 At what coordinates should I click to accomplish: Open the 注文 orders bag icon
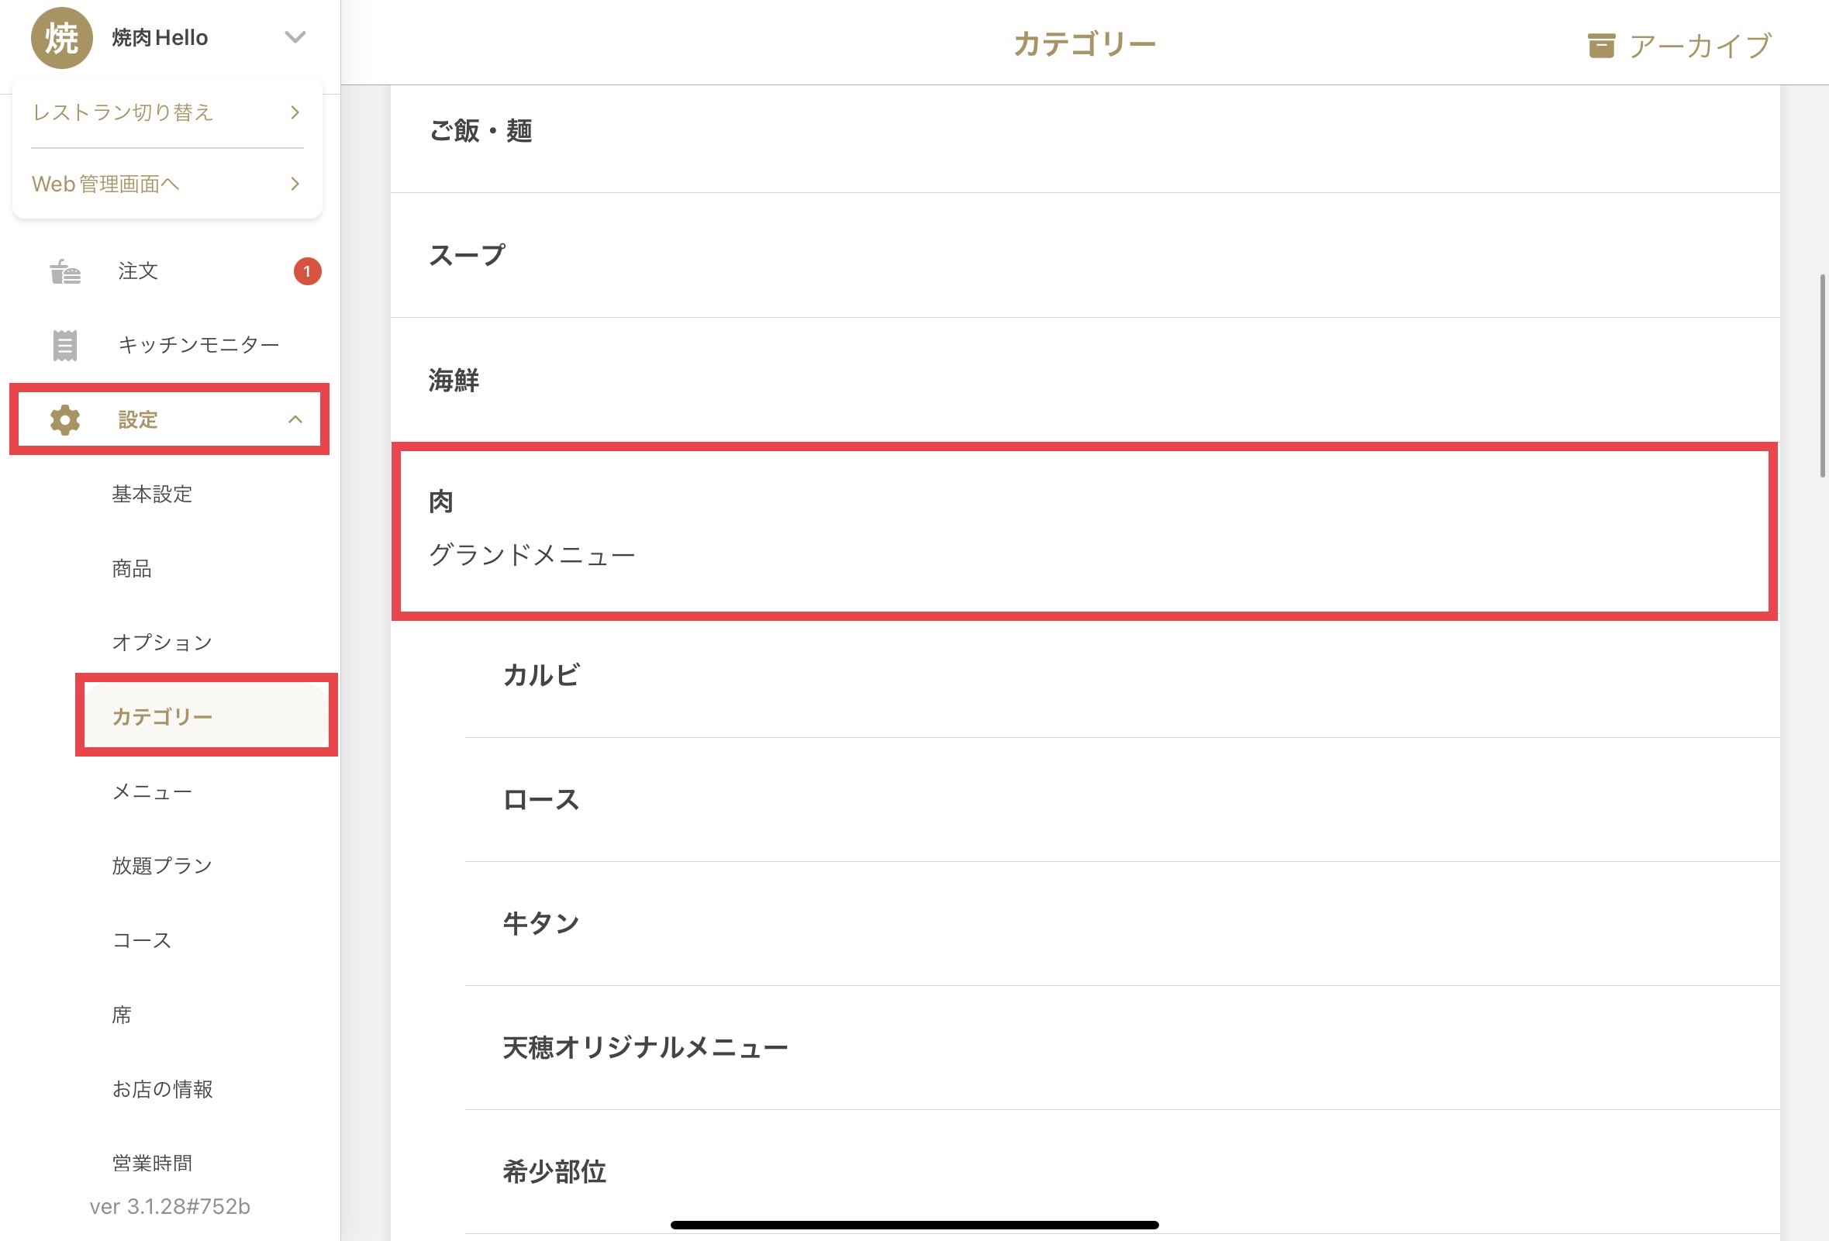[x=65, y=271]
